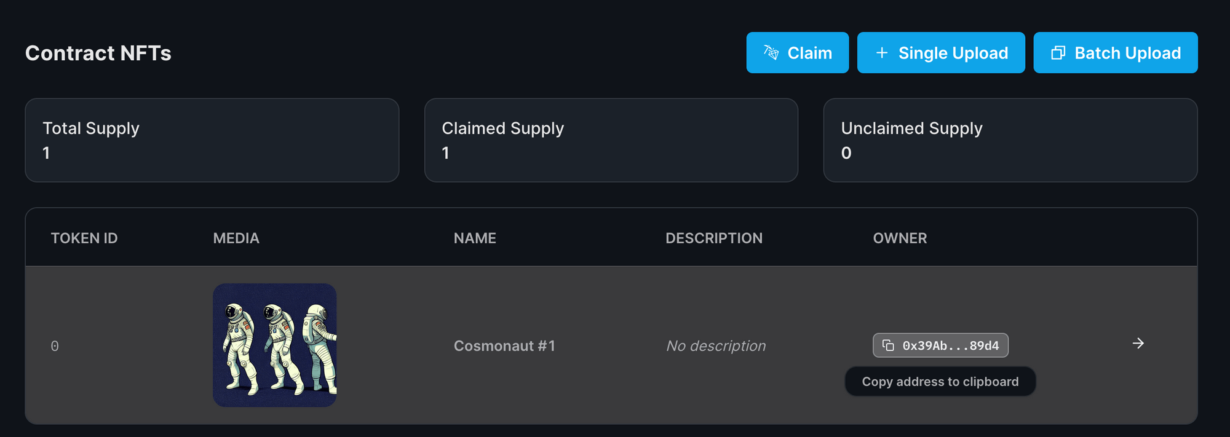Click the stacked squares icon on Batch Upload
The image size is (1230, 437).
[1058, 53]
